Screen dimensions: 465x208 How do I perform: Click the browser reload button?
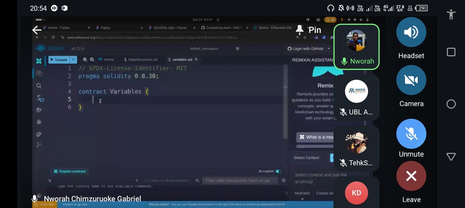(53, 37)
